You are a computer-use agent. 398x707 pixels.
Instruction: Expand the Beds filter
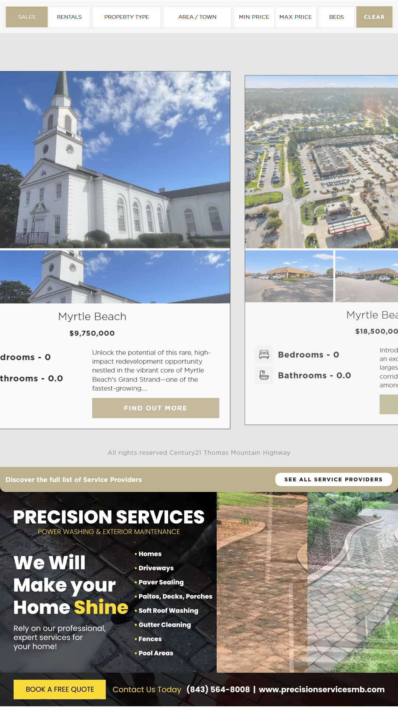(x=336, y=17)
